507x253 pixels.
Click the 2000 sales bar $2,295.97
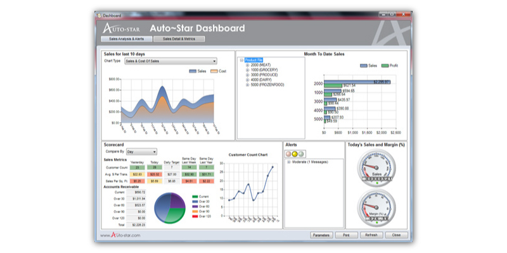click(357, 82)
